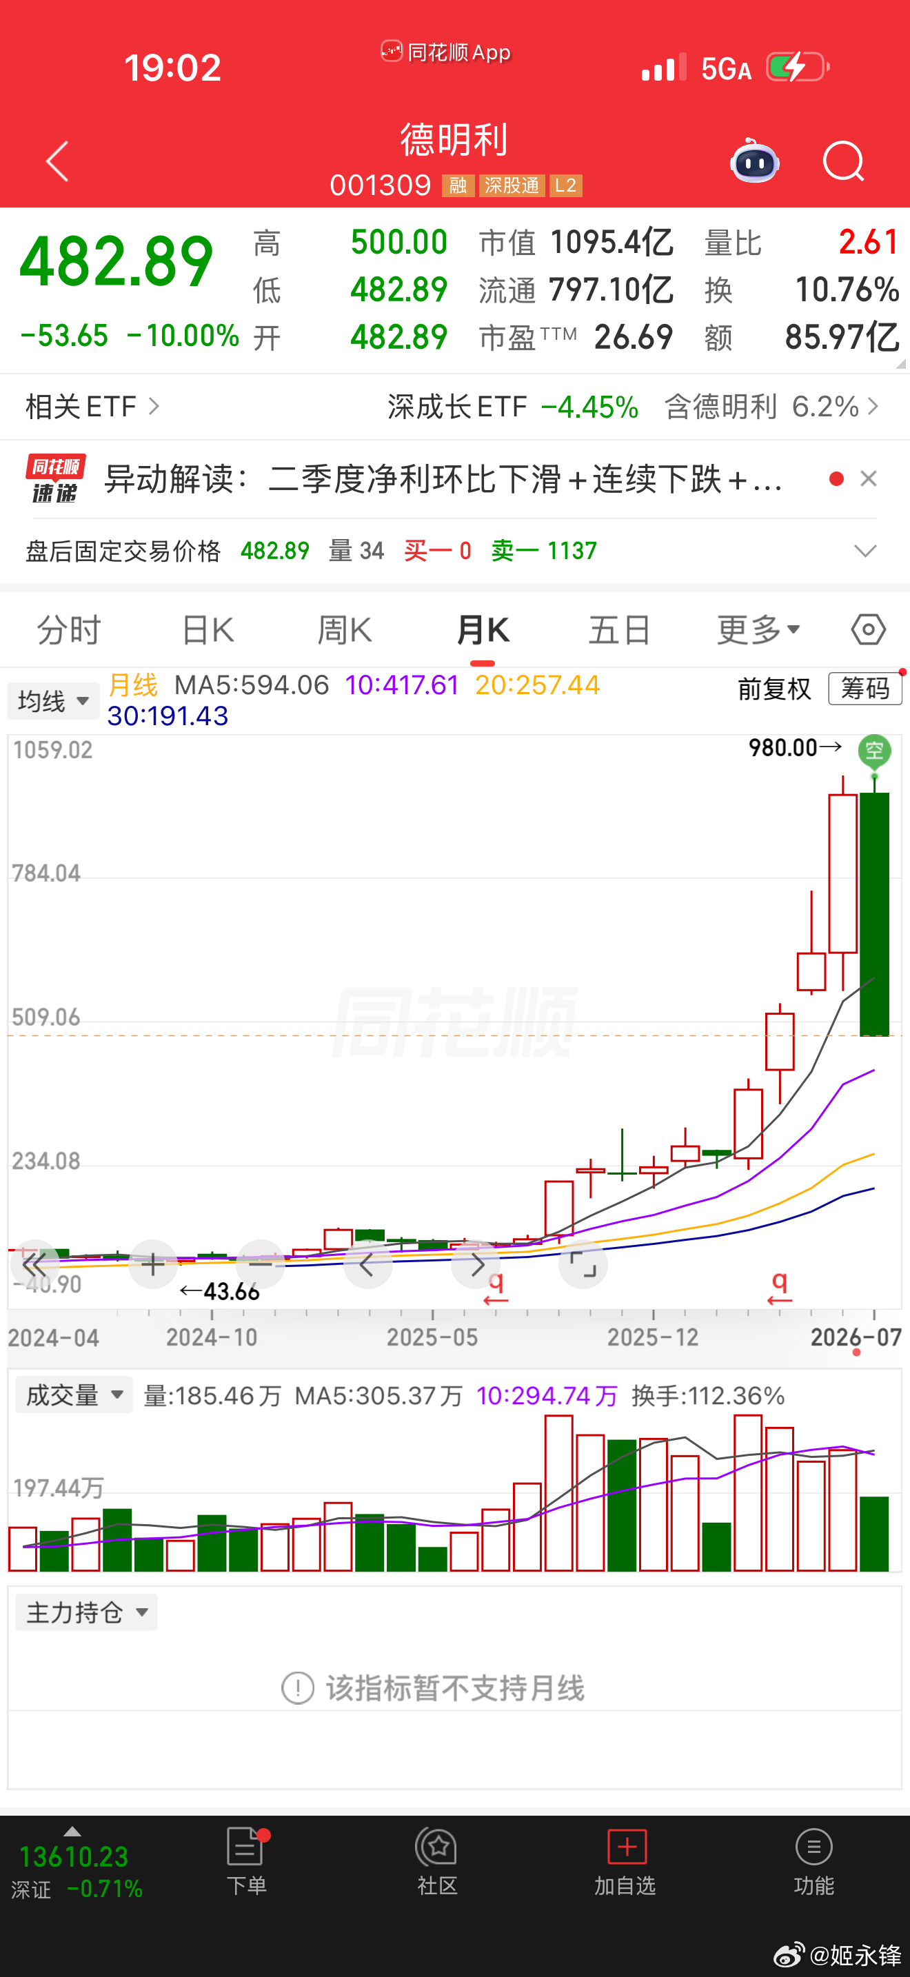Tap the L2 level badge
This screenshot has width=910, height=1977.
point(565,185)
